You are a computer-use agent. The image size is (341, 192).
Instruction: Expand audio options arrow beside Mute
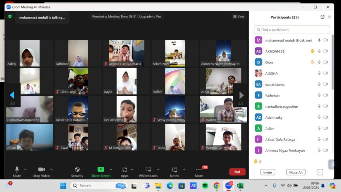(x=25, y=169)
